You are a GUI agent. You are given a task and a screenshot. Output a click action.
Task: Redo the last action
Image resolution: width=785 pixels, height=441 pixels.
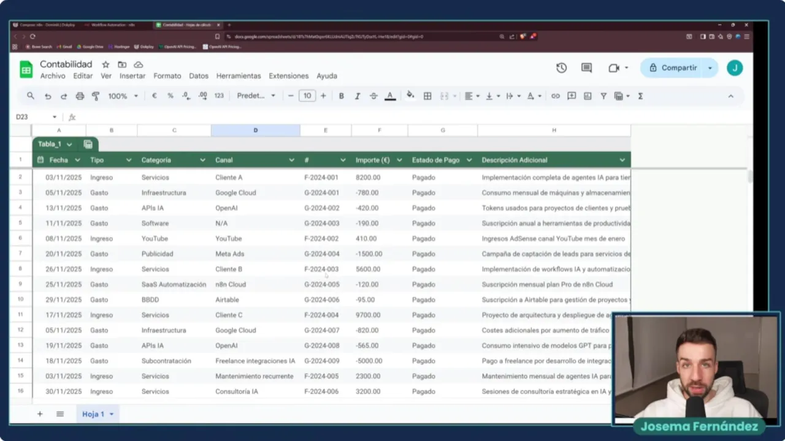[64, 96]
